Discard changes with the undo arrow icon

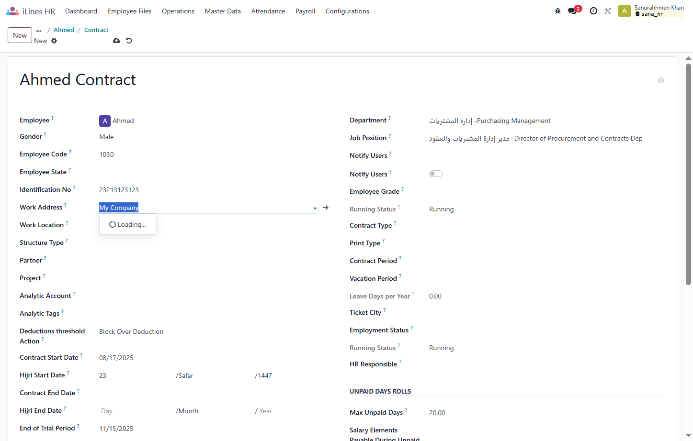tap(129, 41)
